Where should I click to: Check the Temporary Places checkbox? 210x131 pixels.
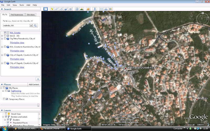coord(4,99)
